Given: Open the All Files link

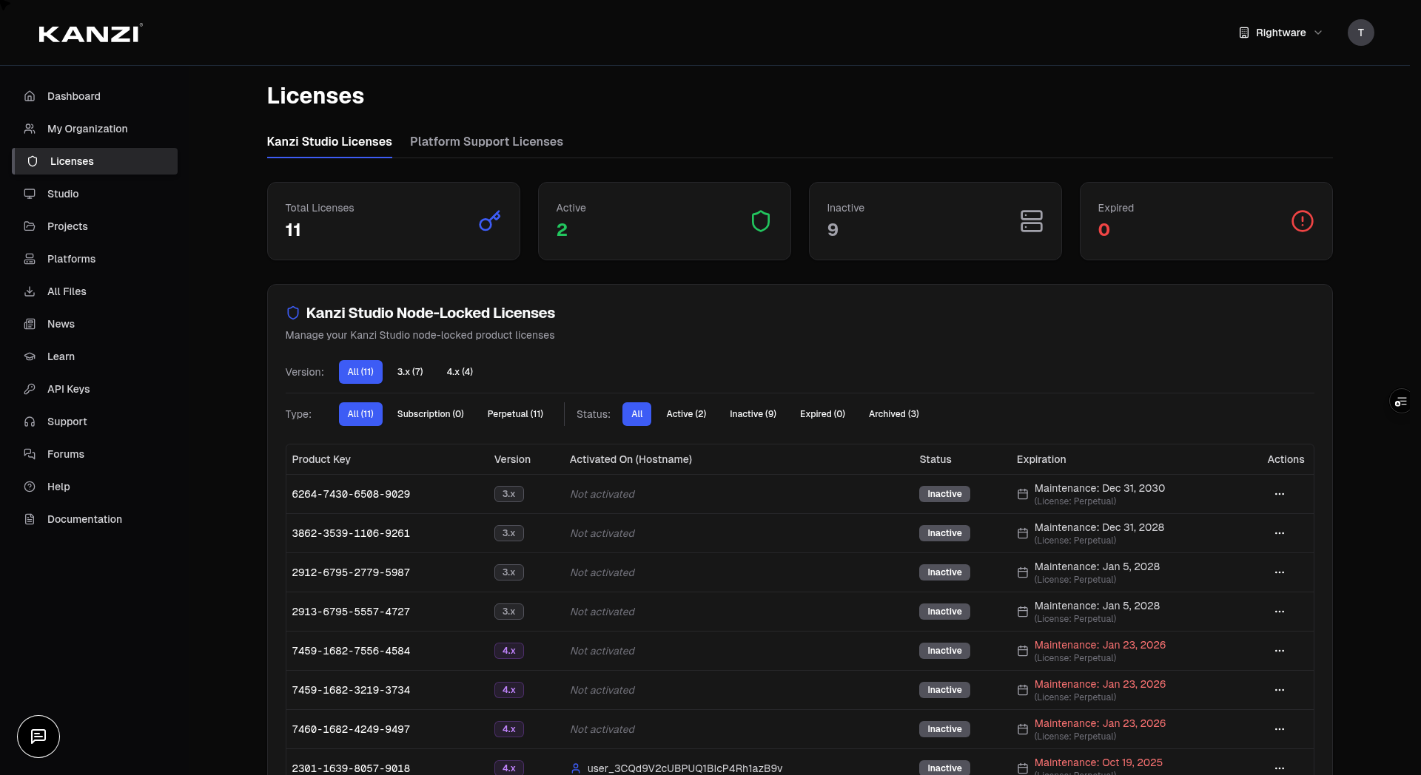Looking at the screenshot, I should coord(95,291).
